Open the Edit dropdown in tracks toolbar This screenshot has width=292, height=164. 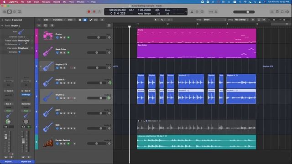point(47,20)
